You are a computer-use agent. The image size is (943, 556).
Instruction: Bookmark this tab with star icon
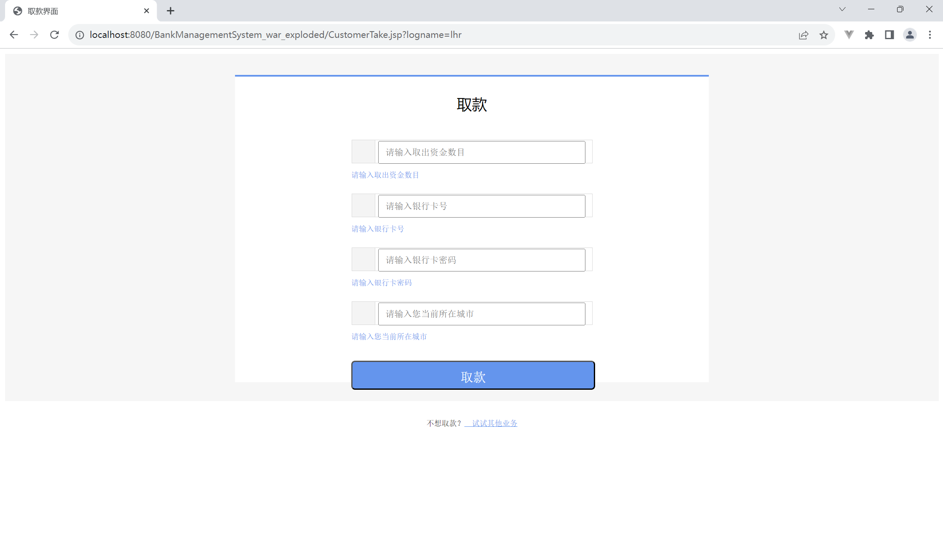[x=824, y=35]
